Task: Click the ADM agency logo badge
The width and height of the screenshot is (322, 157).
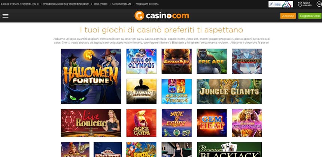Action: (x=280, y=4)
